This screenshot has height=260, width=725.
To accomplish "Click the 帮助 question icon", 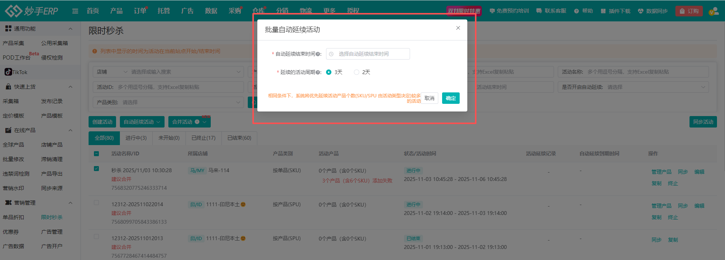I will pyautogui.click(x=576, y=11).
